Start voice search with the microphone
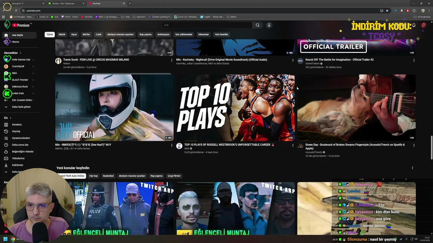This screenshot has width=433, height=243. coord(269,25)
